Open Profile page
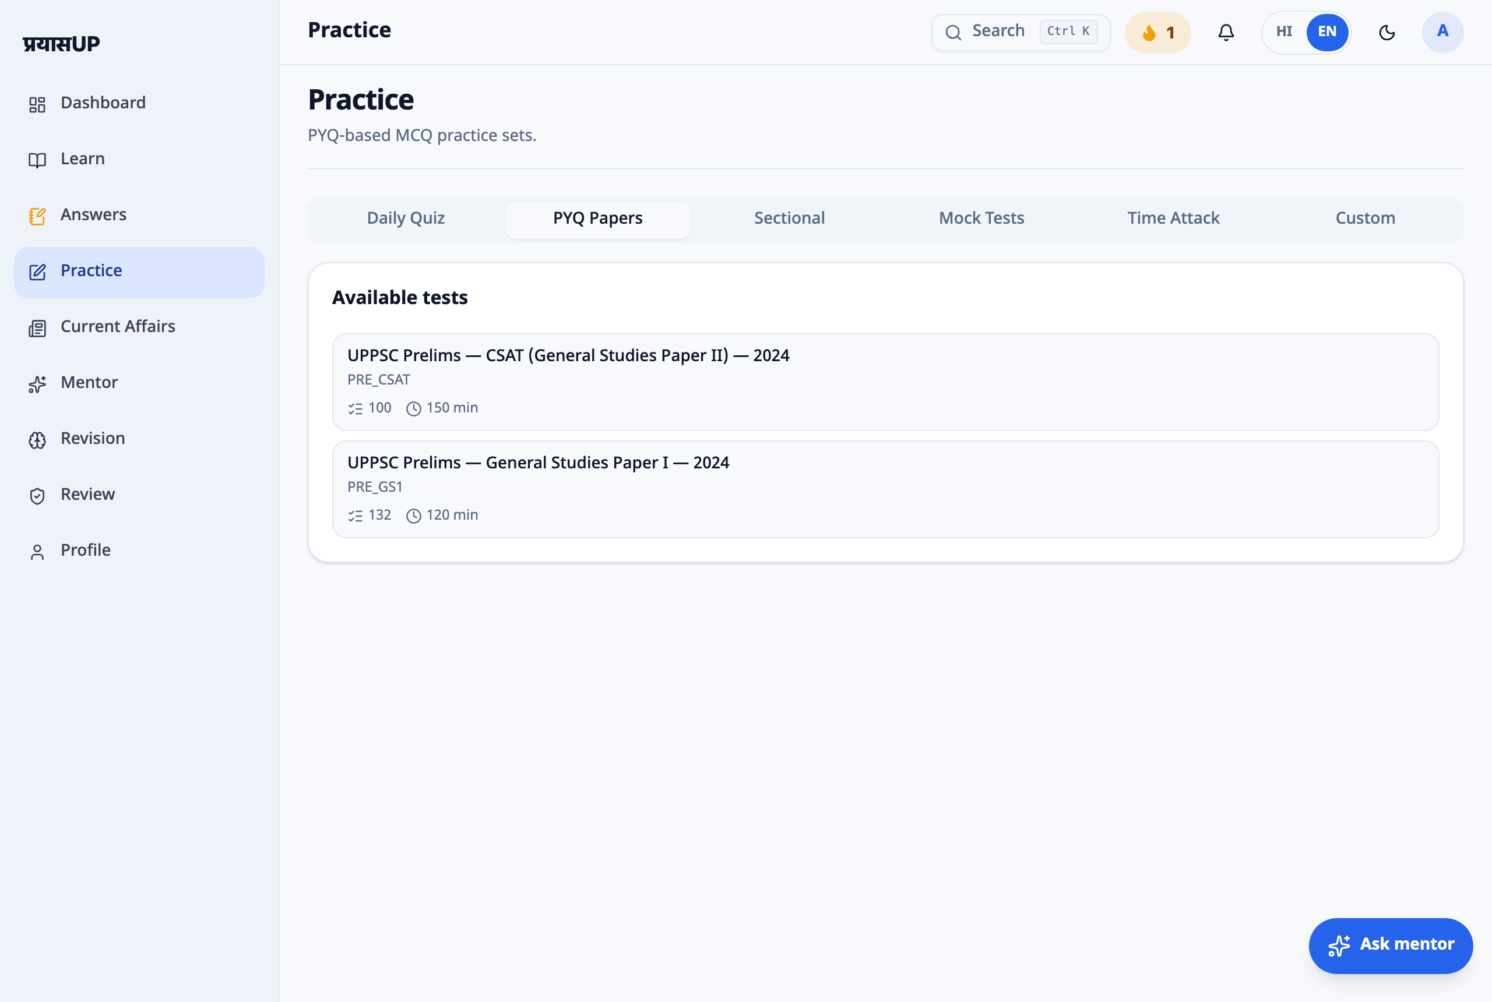Screen dimensions: 1492x1002 139,551
